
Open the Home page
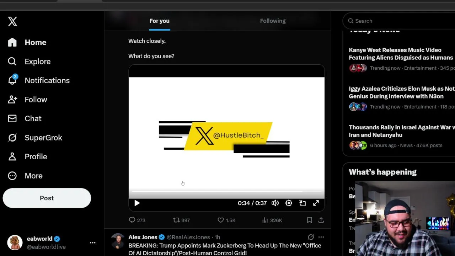27,42
